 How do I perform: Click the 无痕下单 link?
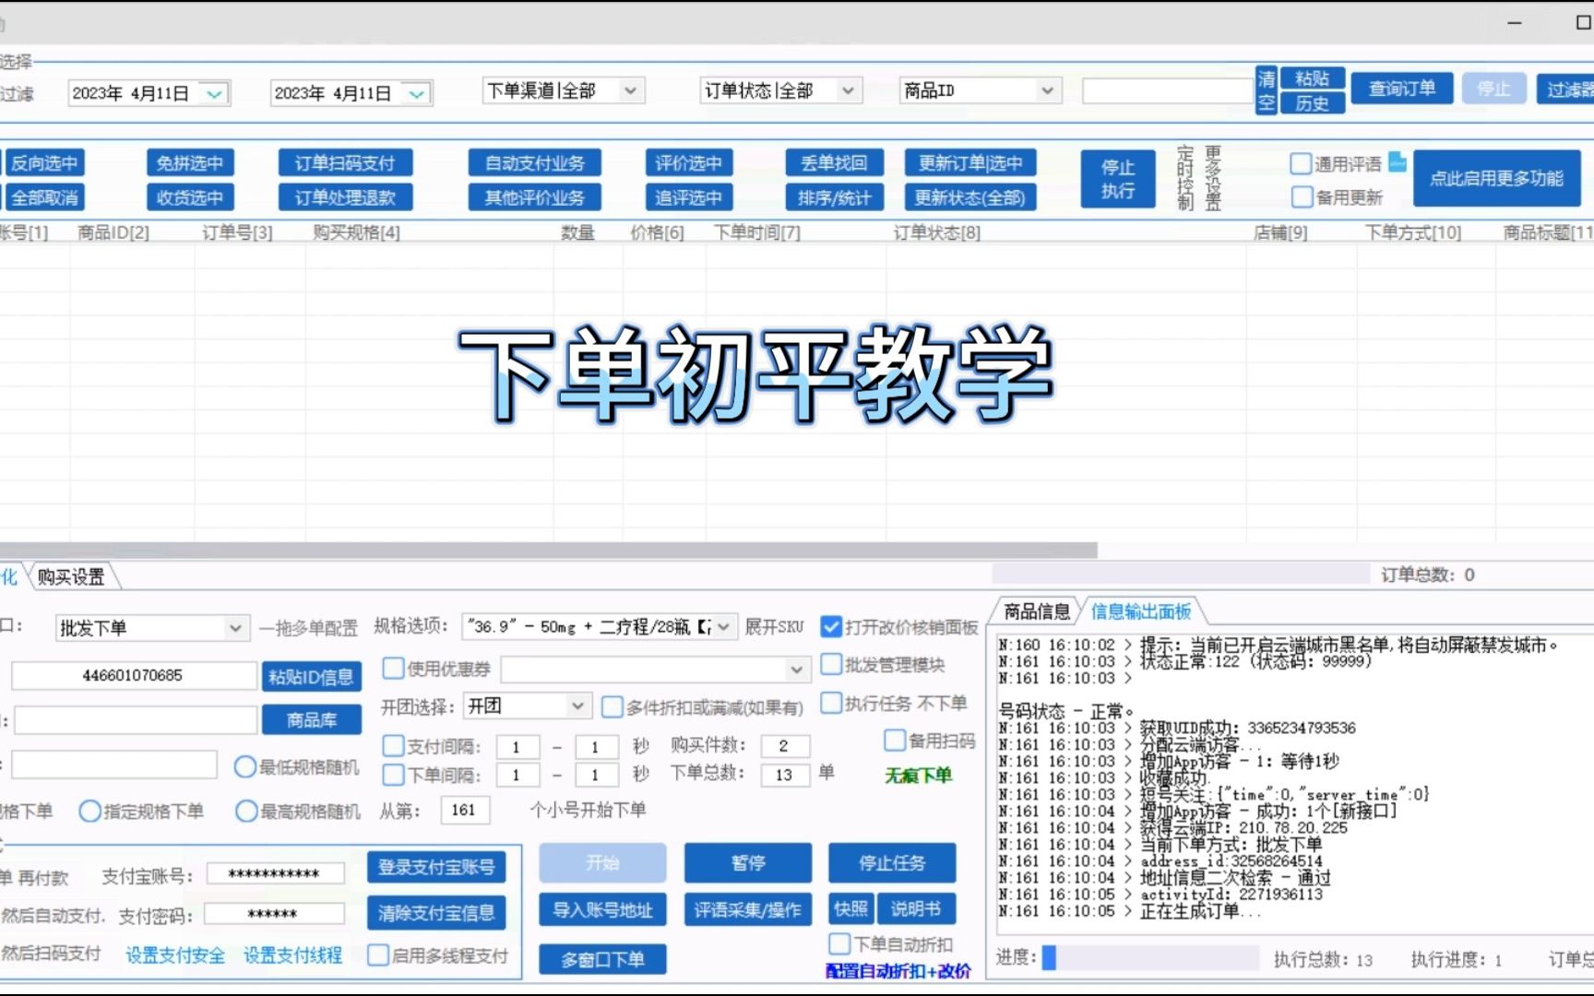tap(918, 776)
